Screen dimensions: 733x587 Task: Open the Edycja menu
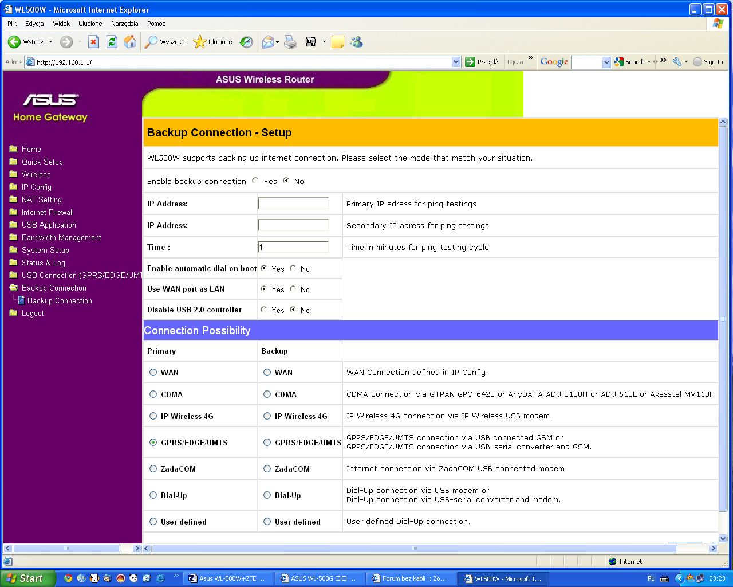tap(34, 24)
